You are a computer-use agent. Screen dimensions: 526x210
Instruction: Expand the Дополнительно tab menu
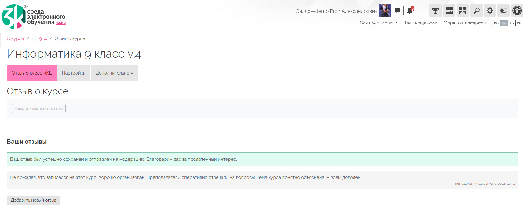114,73
